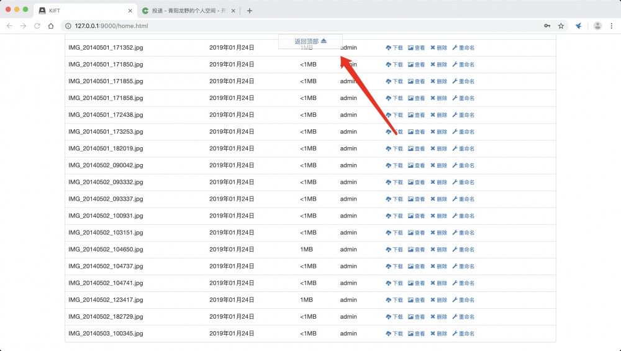Delete IMG_20140502_093337.jpg file
This screenshot has height=351, width=621.
(439, 199)
